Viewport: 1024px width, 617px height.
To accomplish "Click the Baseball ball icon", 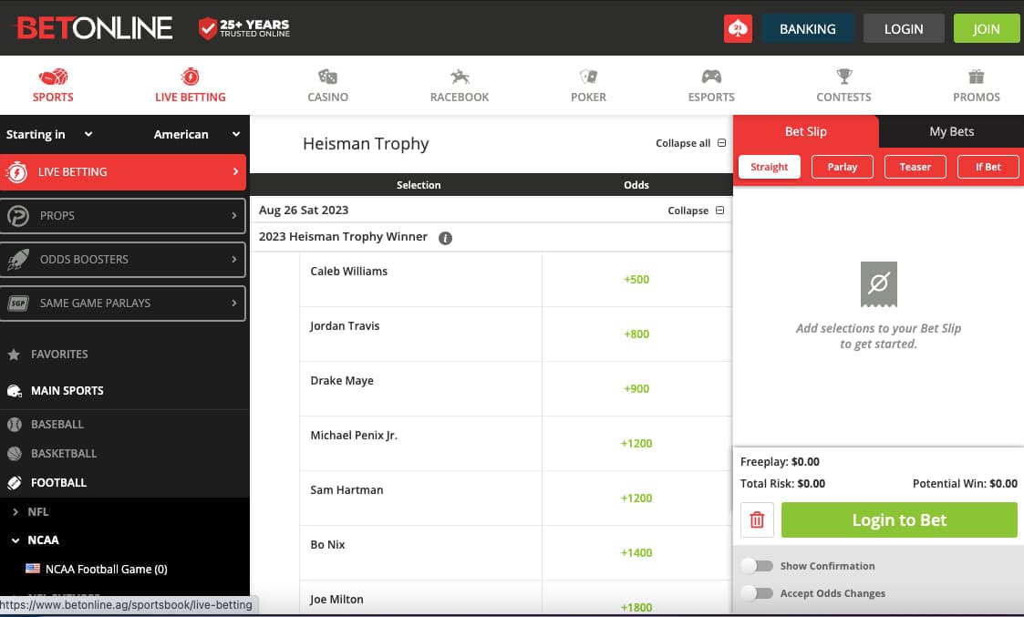I will (15, 425).
